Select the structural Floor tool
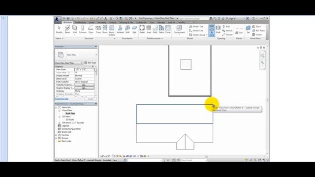The height and width of the screenshot is (177, 315). [91, 29]
